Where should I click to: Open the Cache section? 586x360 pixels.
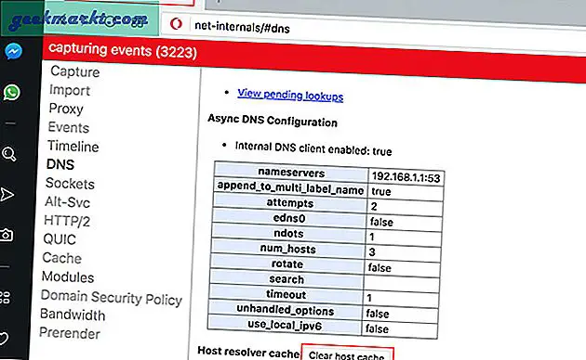pos(61,258)
